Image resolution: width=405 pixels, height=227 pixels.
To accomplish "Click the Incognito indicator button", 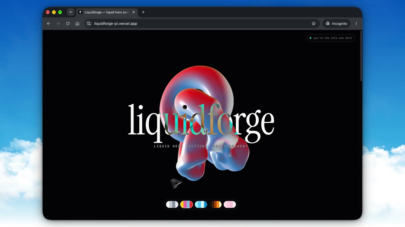I will click(336, 23).
